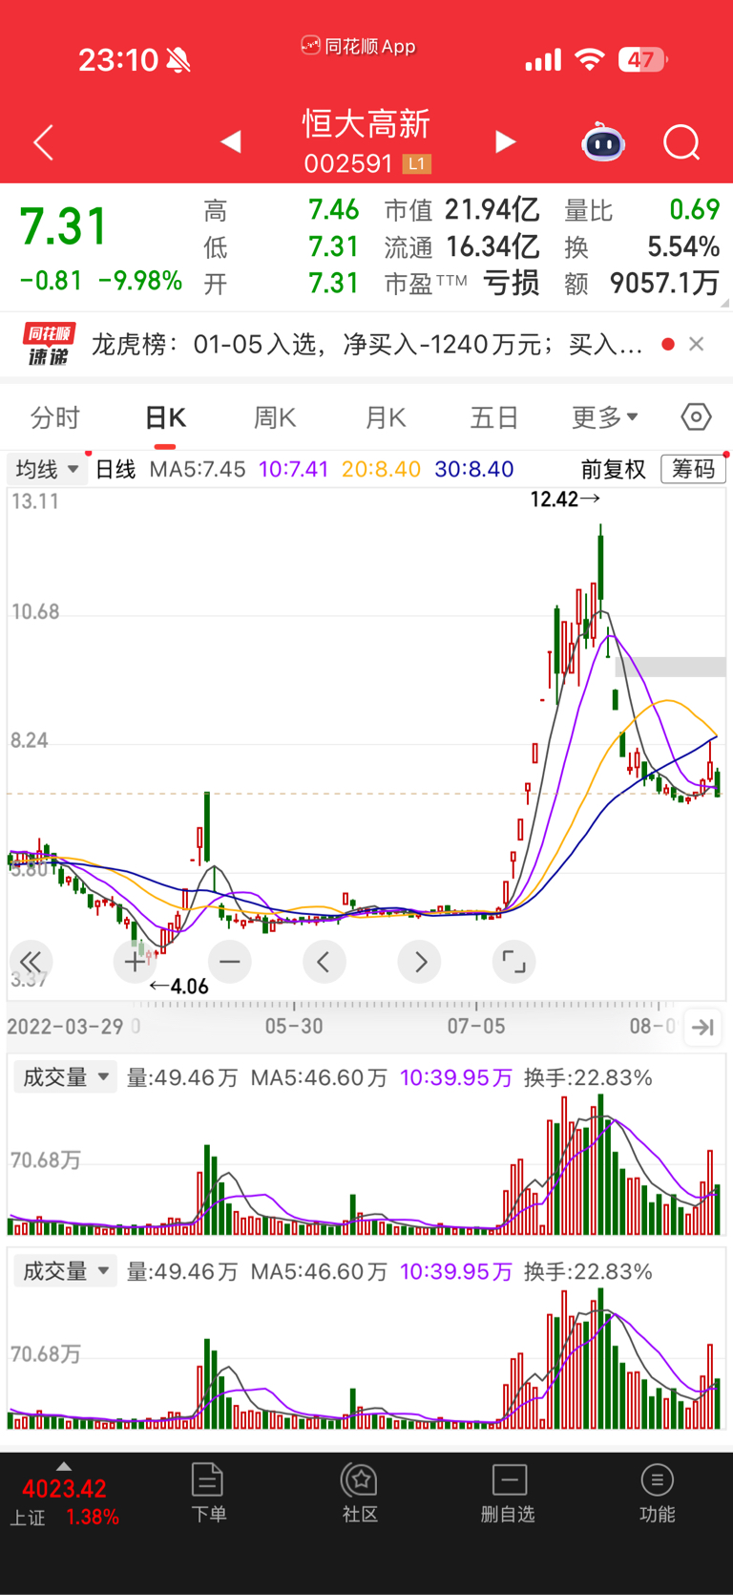This screenshot has height=1595, width=733.
Task: Move chart left with chevron button
Action: (x=324, y=962)
